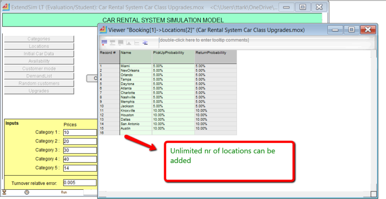
Task: Click the grayed axis-lines toolbar icon
Action: [137, 43]
